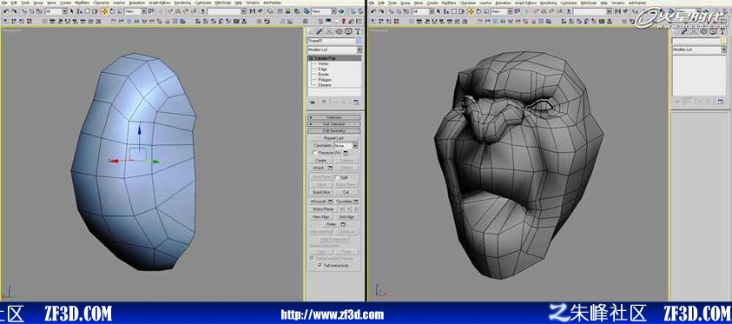732x324 pixels.
Task: Click the QuickSlice button
Action: pyautogui.click(x=321, y=192)
